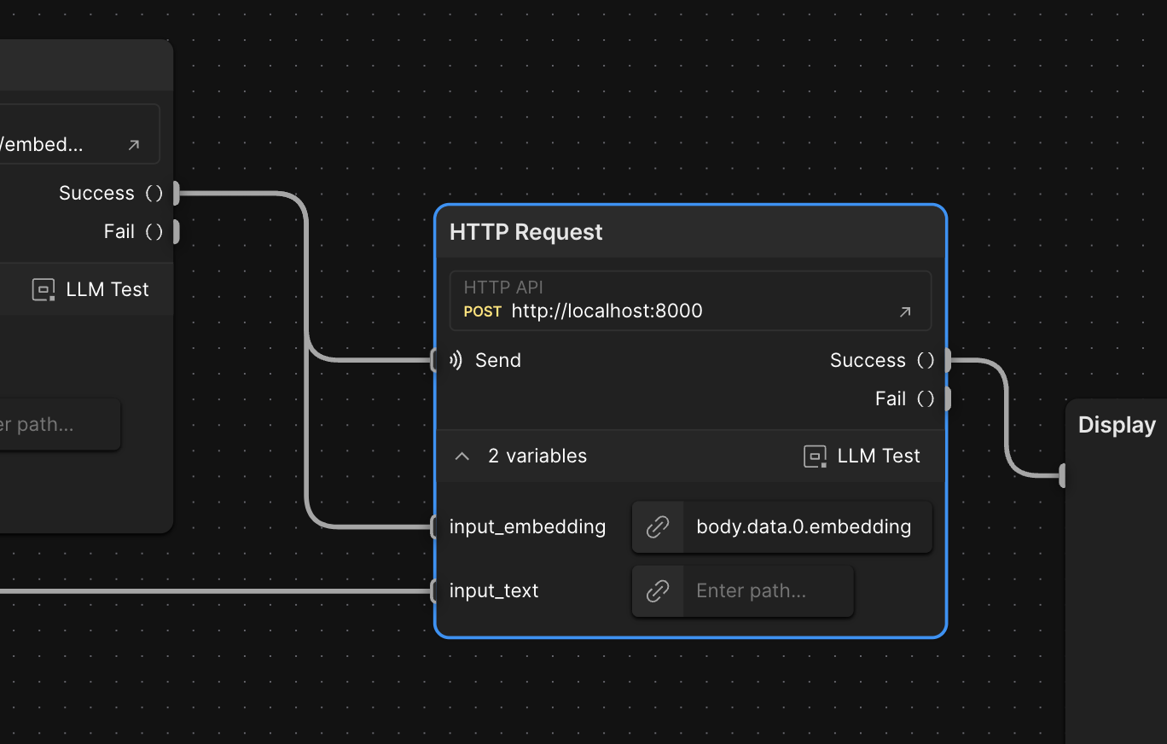Screen dimensions: 1167x744
Task: Select the Display node header
Action: pos(1116,425)
